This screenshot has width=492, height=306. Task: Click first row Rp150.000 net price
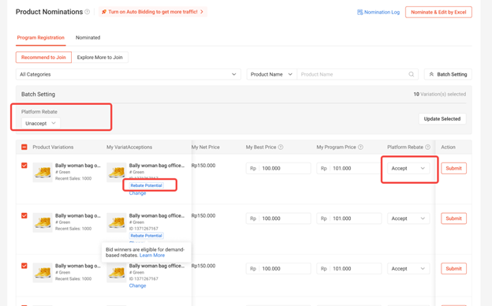tap(203, 166)
